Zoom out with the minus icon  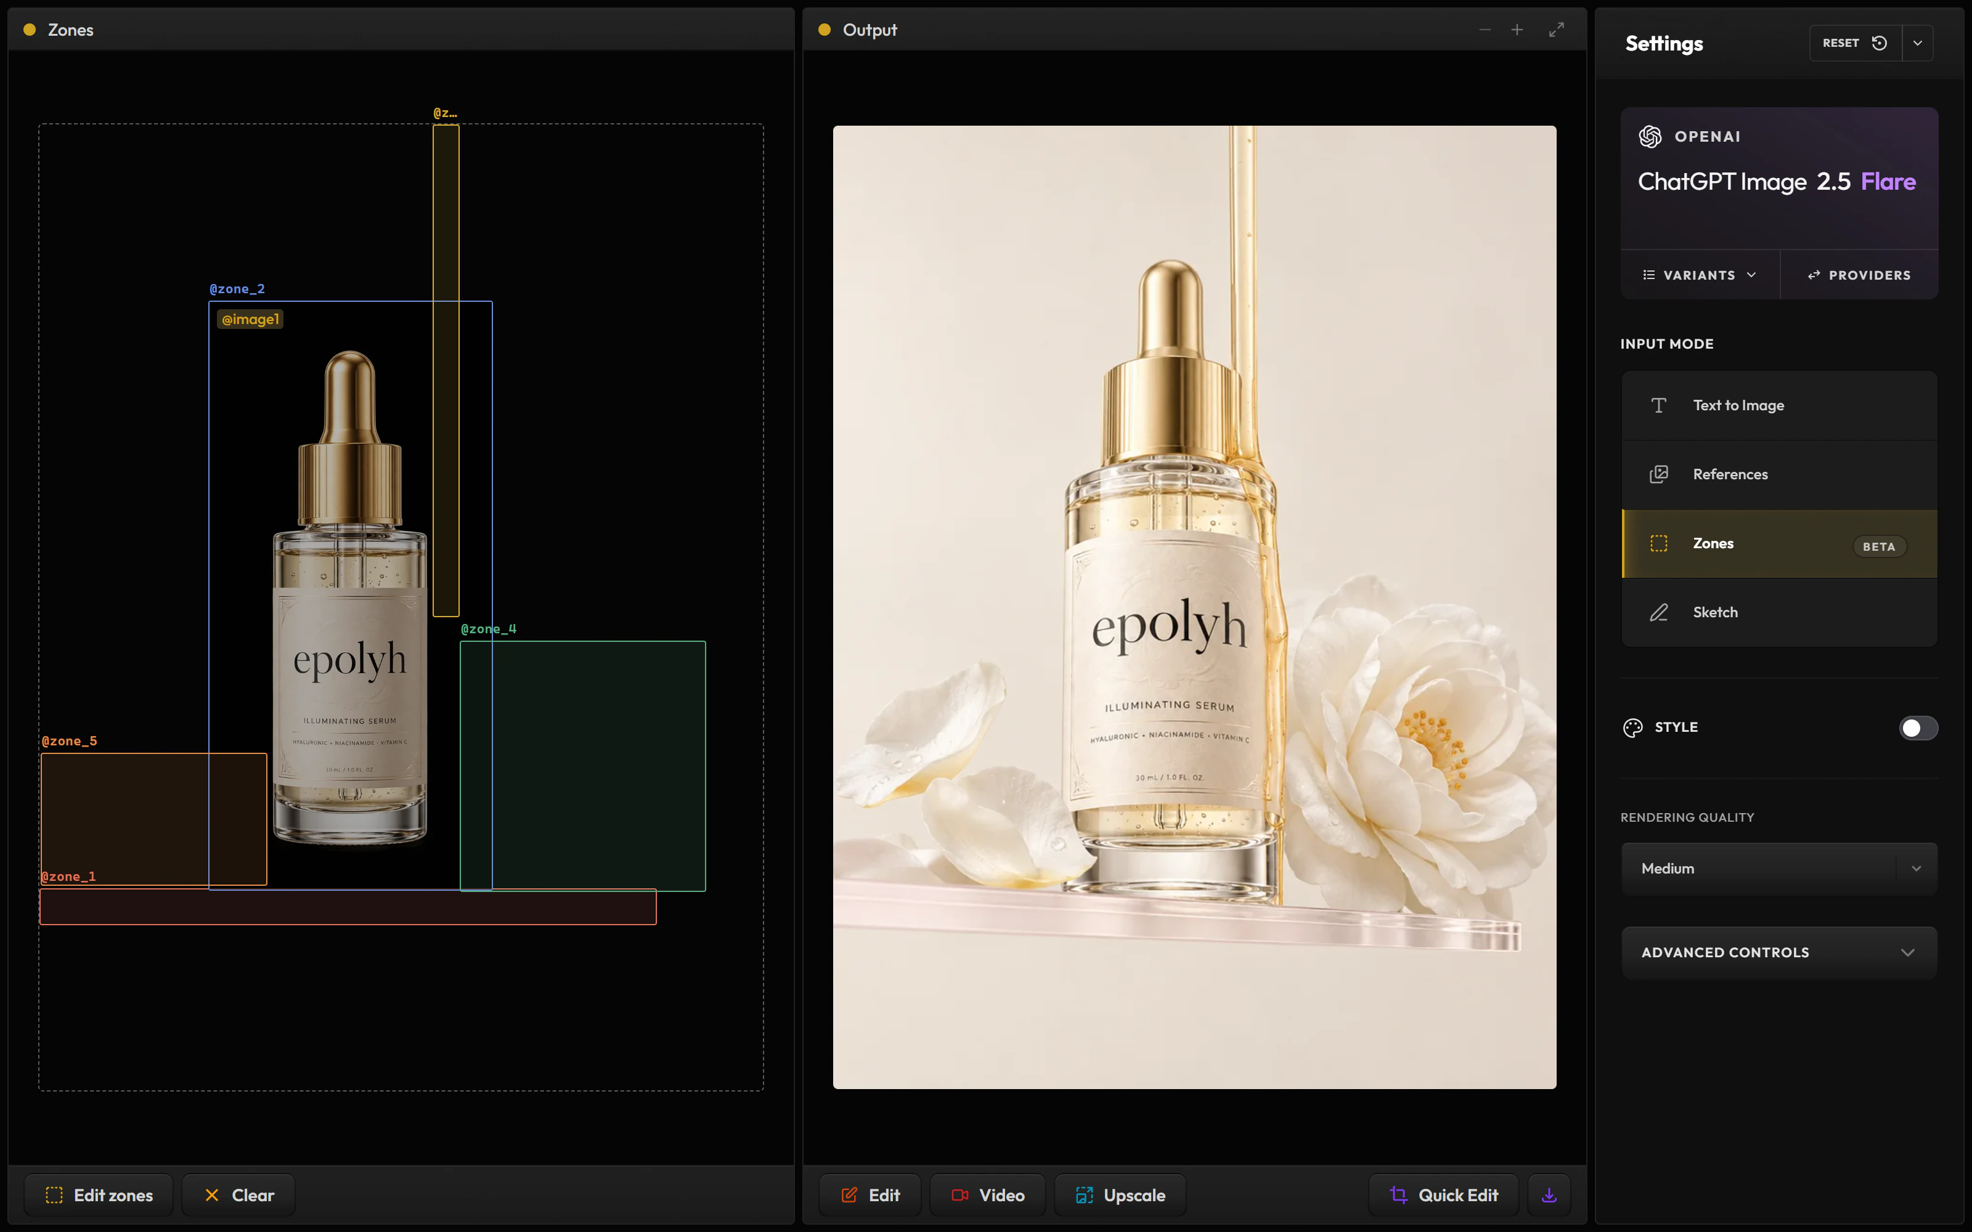(1485, 30)
